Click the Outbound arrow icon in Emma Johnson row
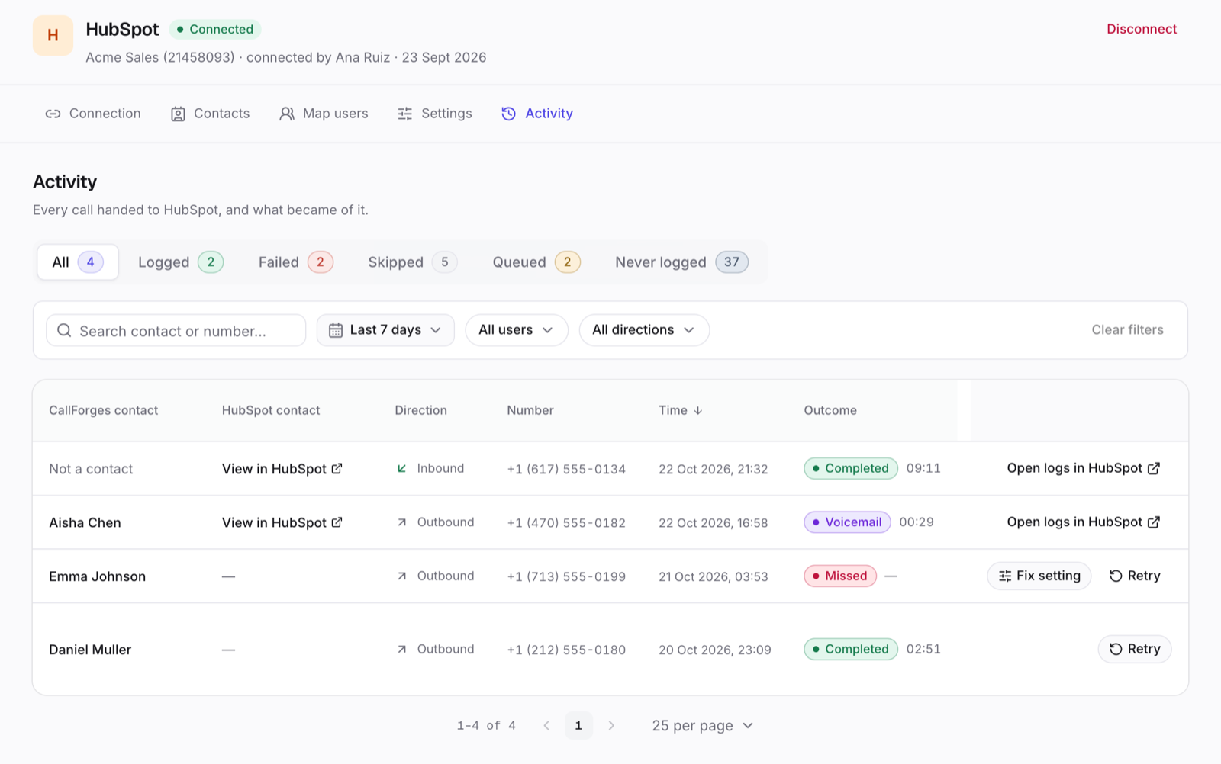The width and height of the screenshot is (1221, 764). pyautogui.click(x=402, y=576)
